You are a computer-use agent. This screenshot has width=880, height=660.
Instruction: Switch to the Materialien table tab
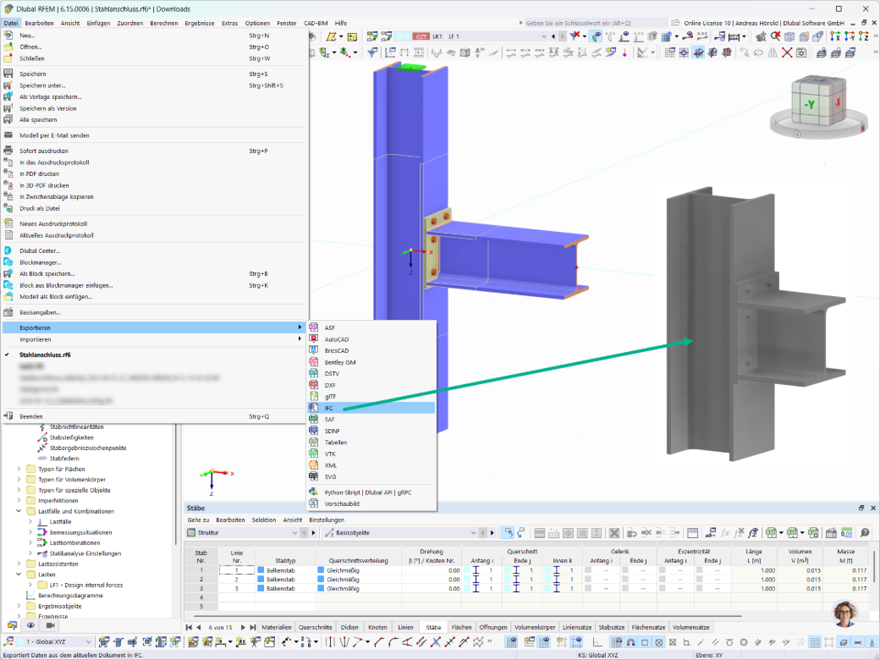pos(276,627)
